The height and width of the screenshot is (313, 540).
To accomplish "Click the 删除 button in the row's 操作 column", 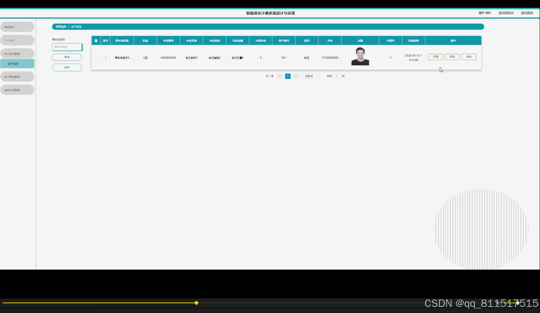I will [469, 57].
